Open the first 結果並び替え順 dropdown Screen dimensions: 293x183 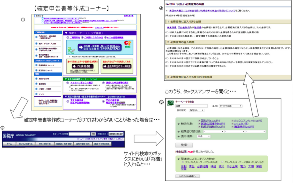click(x=214, y=132)
